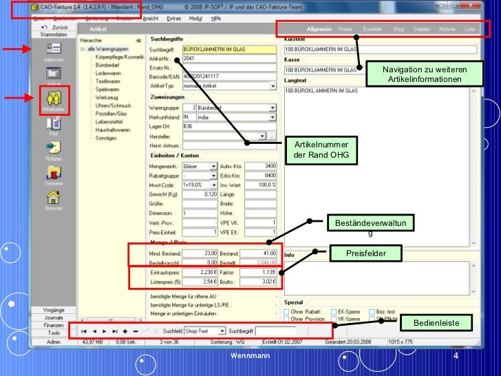Open the Warengruppe dropdown arrow
Screen dimensions: 501x376
[x=273, y=107]
